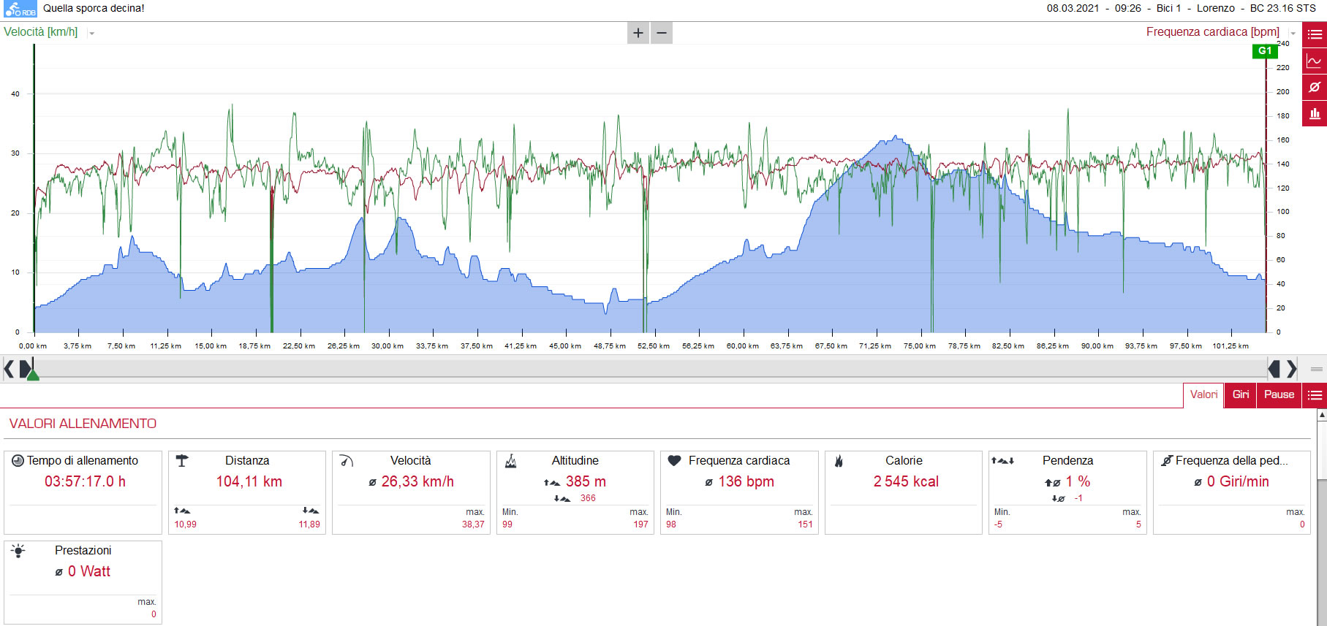Click the panel divider grip handle
Screen dimensions: 1327x626
click(1317, 369)
